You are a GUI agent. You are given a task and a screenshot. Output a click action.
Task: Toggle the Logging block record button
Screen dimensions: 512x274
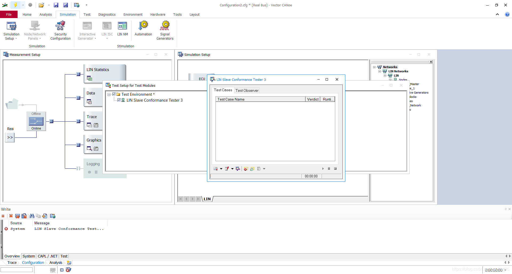tap(89, 172)
